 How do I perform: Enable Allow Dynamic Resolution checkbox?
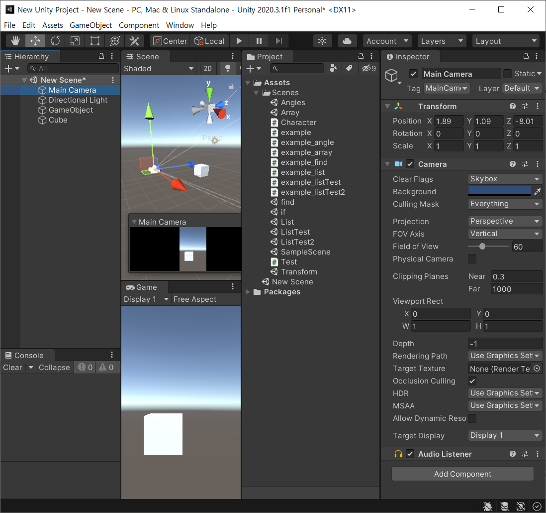[472, 418]
